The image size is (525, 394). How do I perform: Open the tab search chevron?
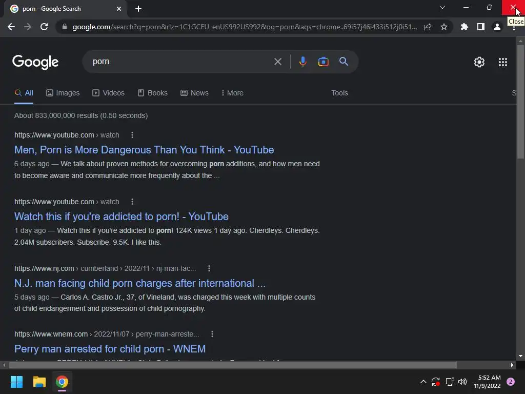442,7
